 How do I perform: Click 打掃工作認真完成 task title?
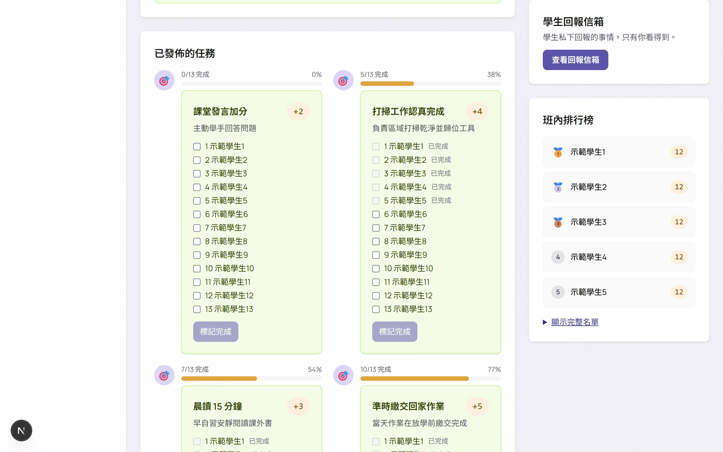click(408, 112)
